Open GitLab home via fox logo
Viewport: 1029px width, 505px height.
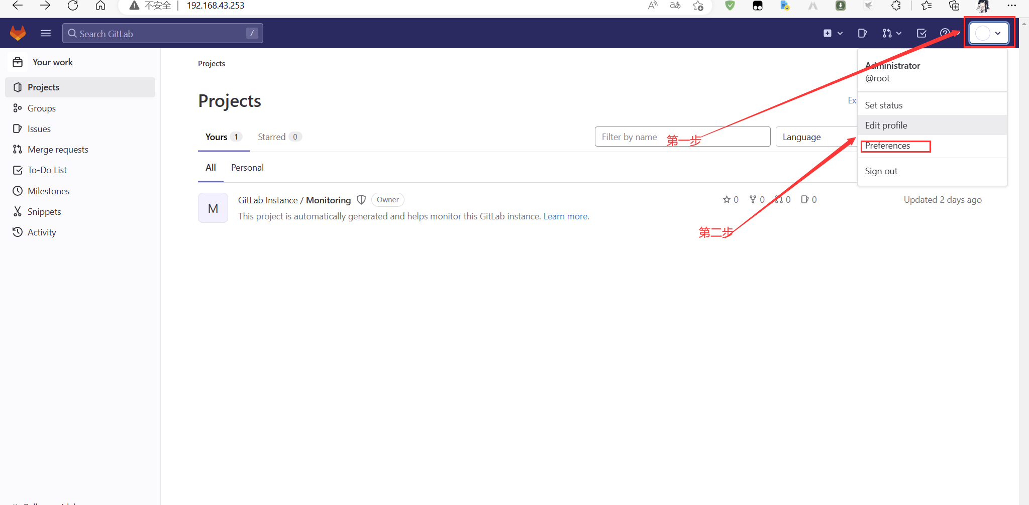[x=18, y=33]
